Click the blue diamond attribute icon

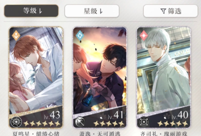80,35
